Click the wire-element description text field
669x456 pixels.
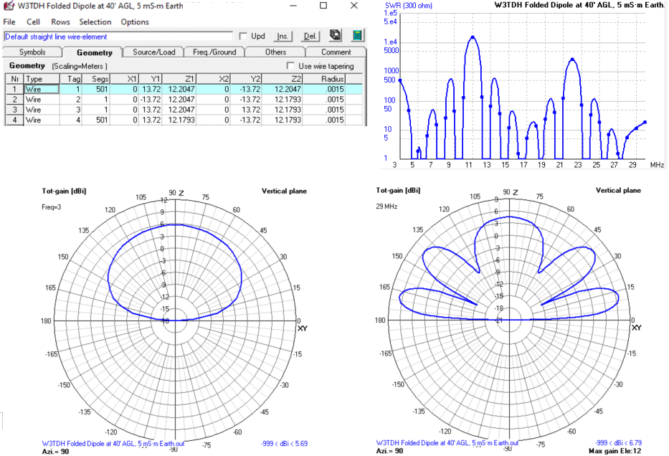[x=118, y=36]
